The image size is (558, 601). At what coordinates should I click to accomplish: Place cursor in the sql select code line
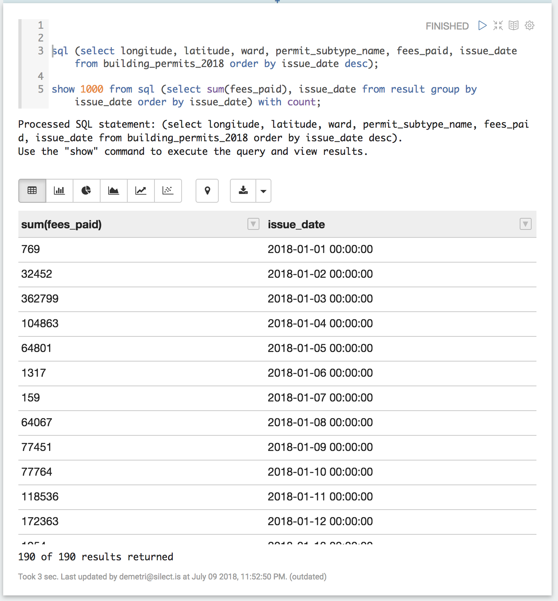tap(284, 57)
